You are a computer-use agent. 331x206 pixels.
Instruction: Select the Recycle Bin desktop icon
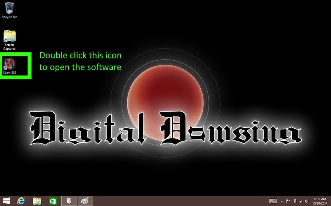coord(10,11)
